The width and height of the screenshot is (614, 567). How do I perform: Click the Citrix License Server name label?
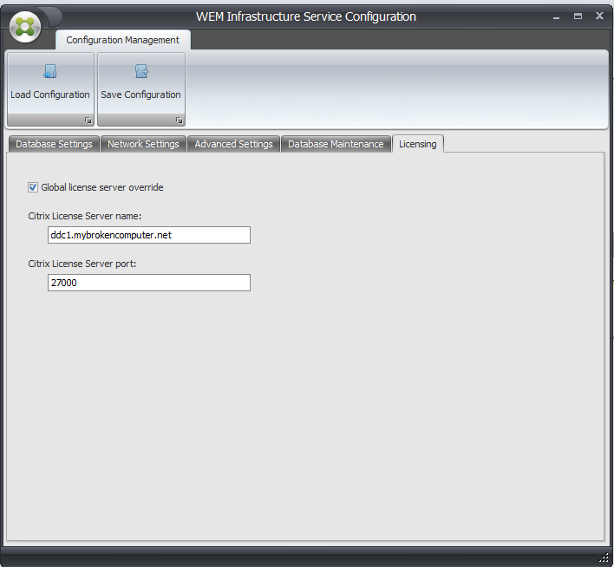tap(84, 215)
